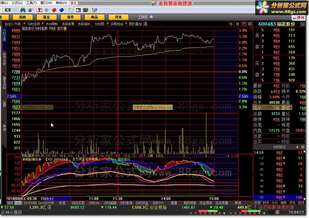Screen dimensions: 309x218
Task: Close the 600483 福能股份 quote panel
Action: [x=303, y=24]
